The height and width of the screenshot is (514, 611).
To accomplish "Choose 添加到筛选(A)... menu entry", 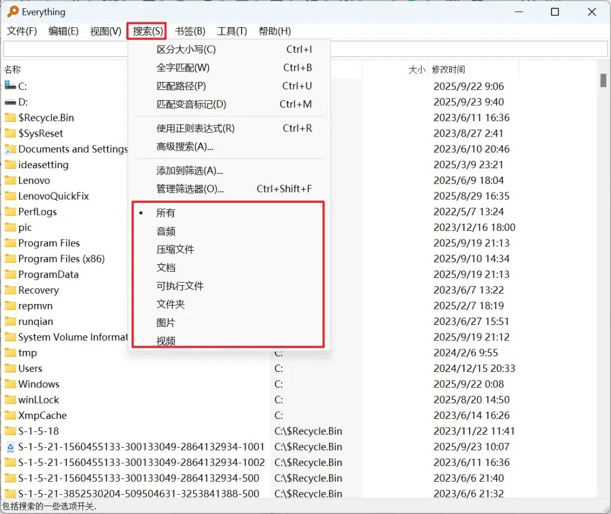I will point(229,171).
